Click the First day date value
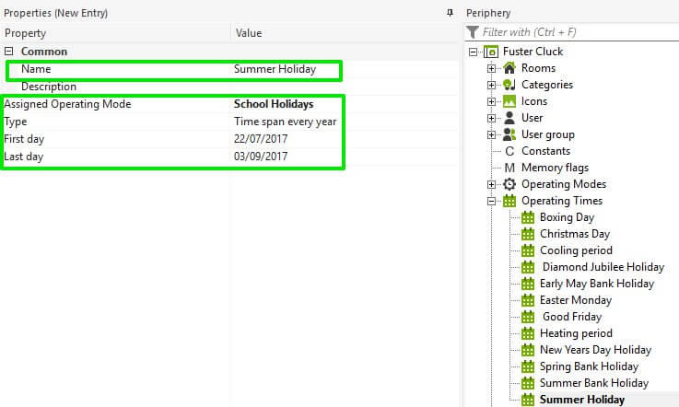This screenshot has width=679, height=407. click(x=261, y=139)
